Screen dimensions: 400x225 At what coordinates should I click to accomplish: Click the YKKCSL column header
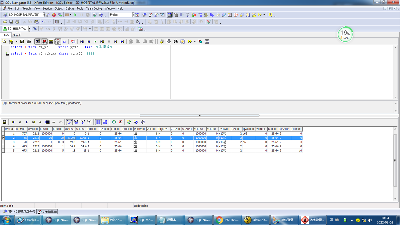click(x=69, y=129)
